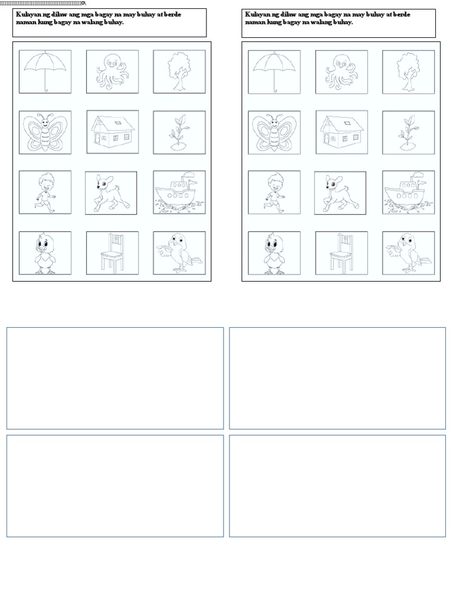Click the right instruction text box 'Kulayan ng dilaw'

coord(339,23)
